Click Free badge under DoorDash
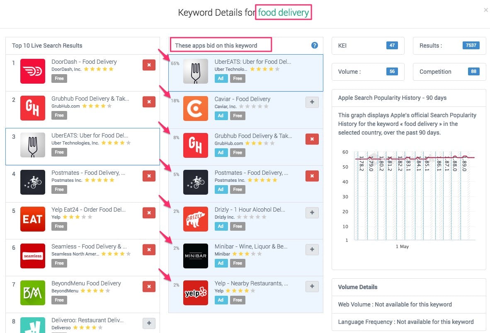This screenshot has width=490, height=333. 59,78
